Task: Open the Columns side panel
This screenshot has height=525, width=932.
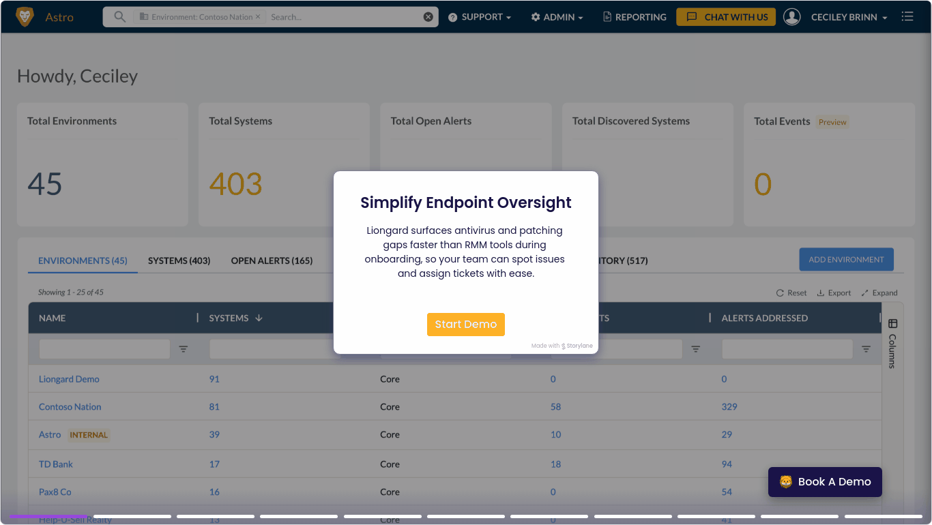Action: (892, 343)
